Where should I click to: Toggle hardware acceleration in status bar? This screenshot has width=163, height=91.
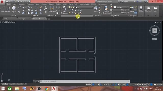point(151,84)
